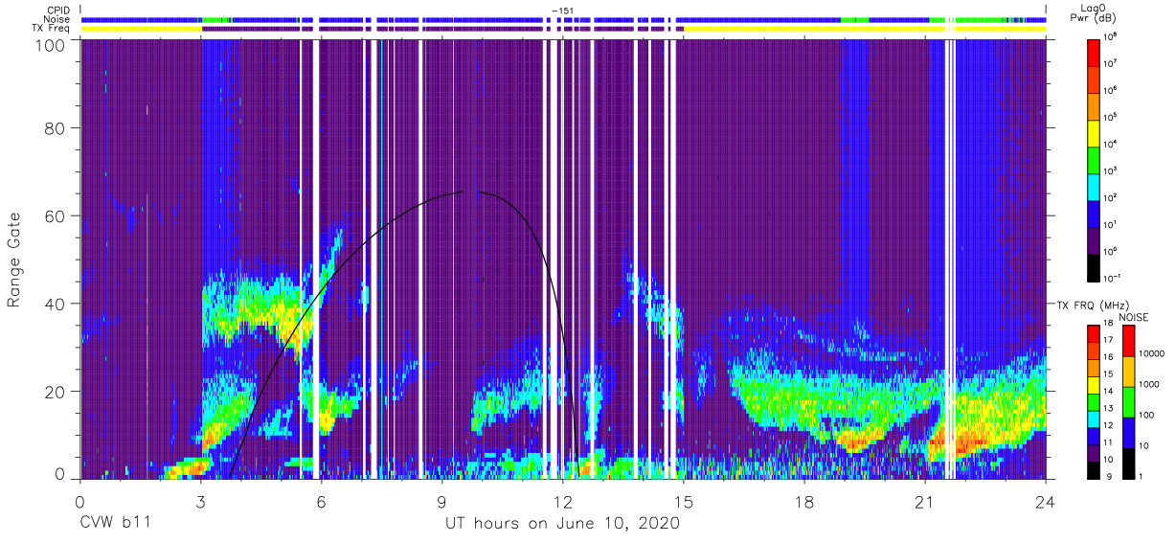Image resolution: width=1176 pixels, height=543 pixels.
Task: Click the '1000' label on NOISE colorbar
Action: [x=1148, y=386]
